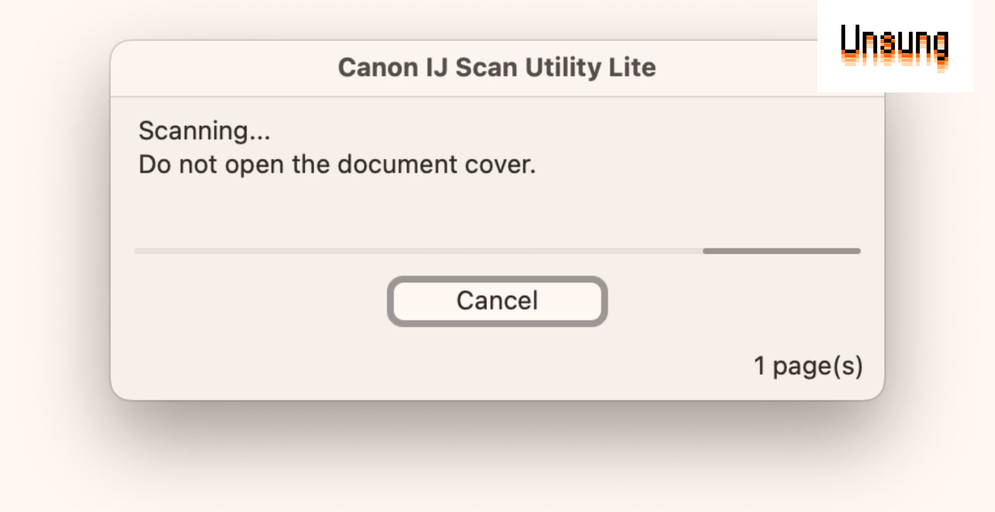Click the dark moving segment of progress bar

click(781, 251)
